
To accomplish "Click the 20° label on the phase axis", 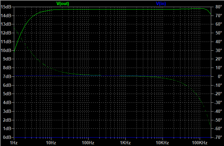I will tap(219, 59).
